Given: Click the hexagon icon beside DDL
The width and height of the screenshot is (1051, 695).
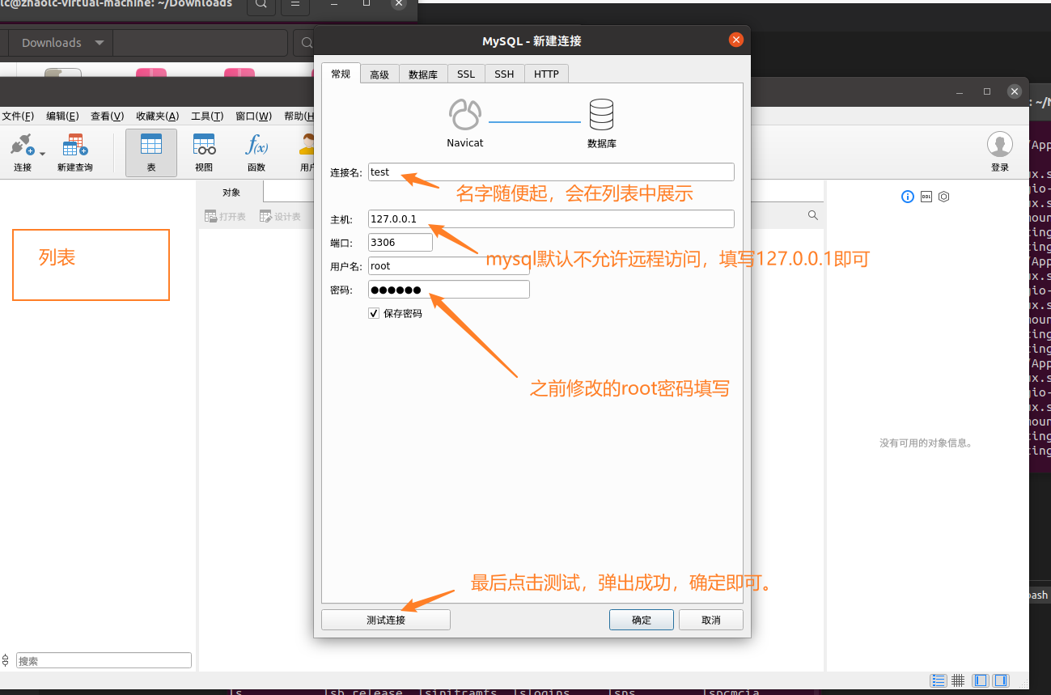Looking at the screenshot, I should tap(943, 197).
